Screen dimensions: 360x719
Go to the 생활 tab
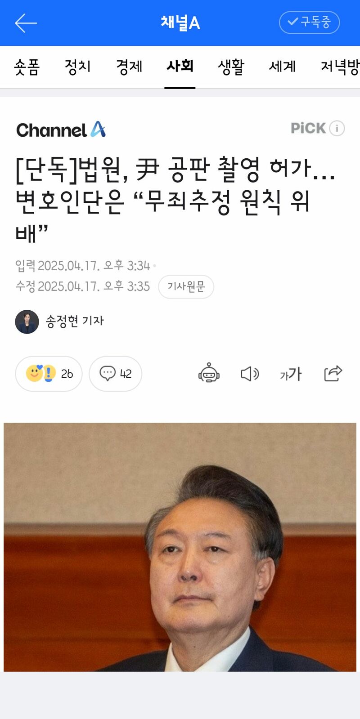pyautogui.click(x=231, y=67)
